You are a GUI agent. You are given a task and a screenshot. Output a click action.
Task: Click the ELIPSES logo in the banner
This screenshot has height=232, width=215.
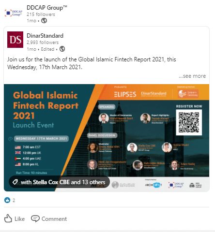[125, 94]
